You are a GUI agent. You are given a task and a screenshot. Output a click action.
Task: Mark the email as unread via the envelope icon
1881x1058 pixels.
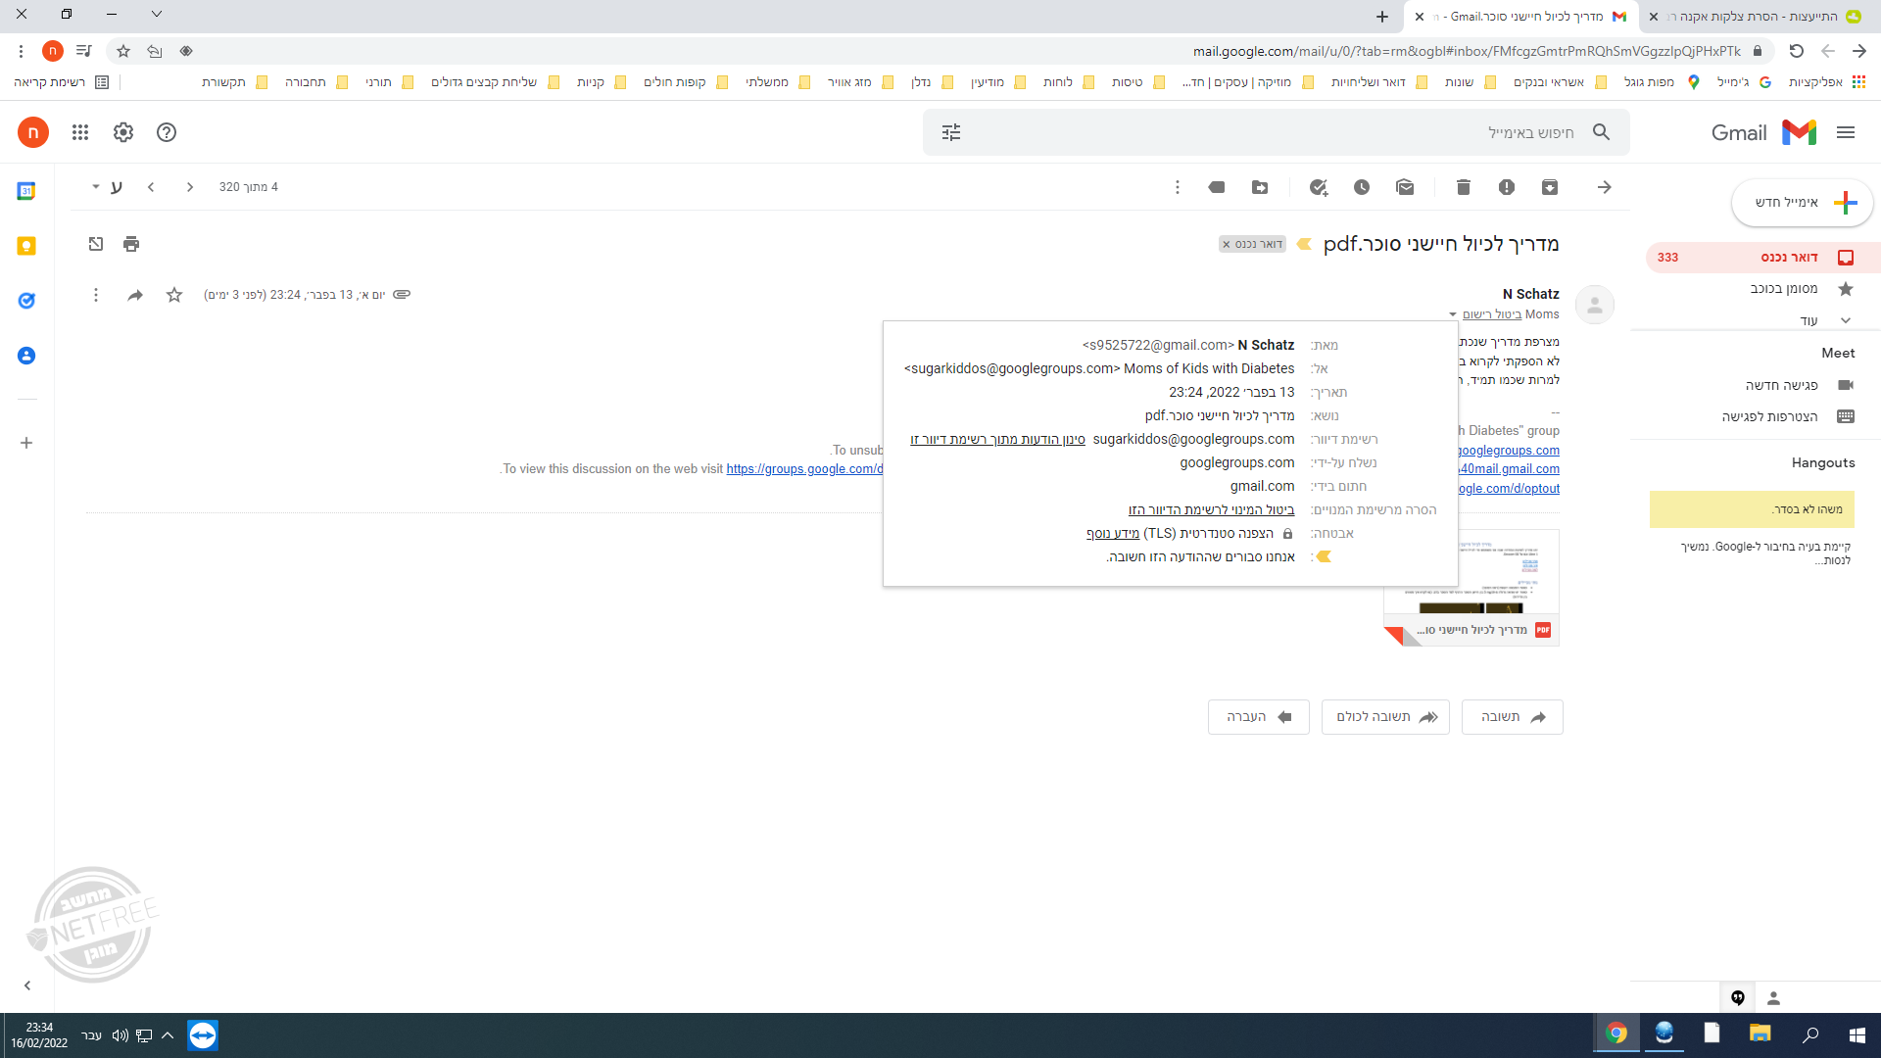point(1404,187)
